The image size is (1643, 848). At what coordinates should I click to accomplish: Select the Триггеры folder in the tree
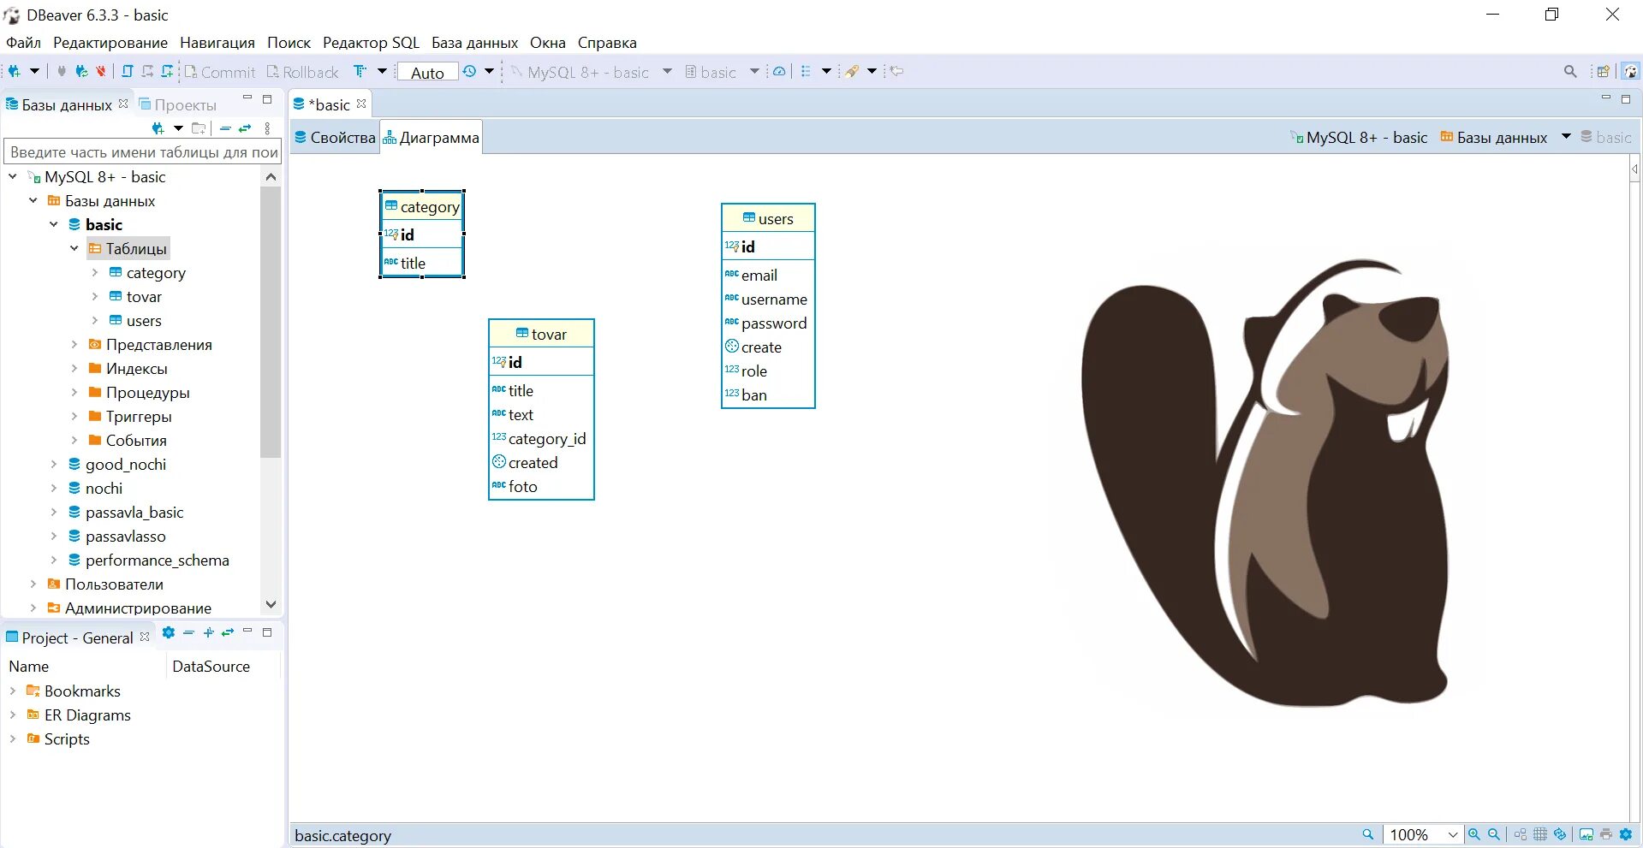click(139, 417)
